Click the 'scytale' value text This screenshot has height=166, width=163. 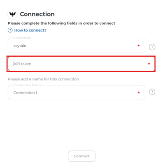coord(20,46)
